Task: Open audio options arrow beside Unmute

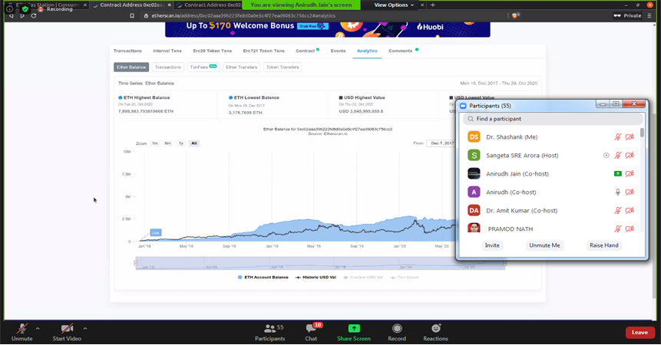Action: pyautogui.click(x=38, y=329)
